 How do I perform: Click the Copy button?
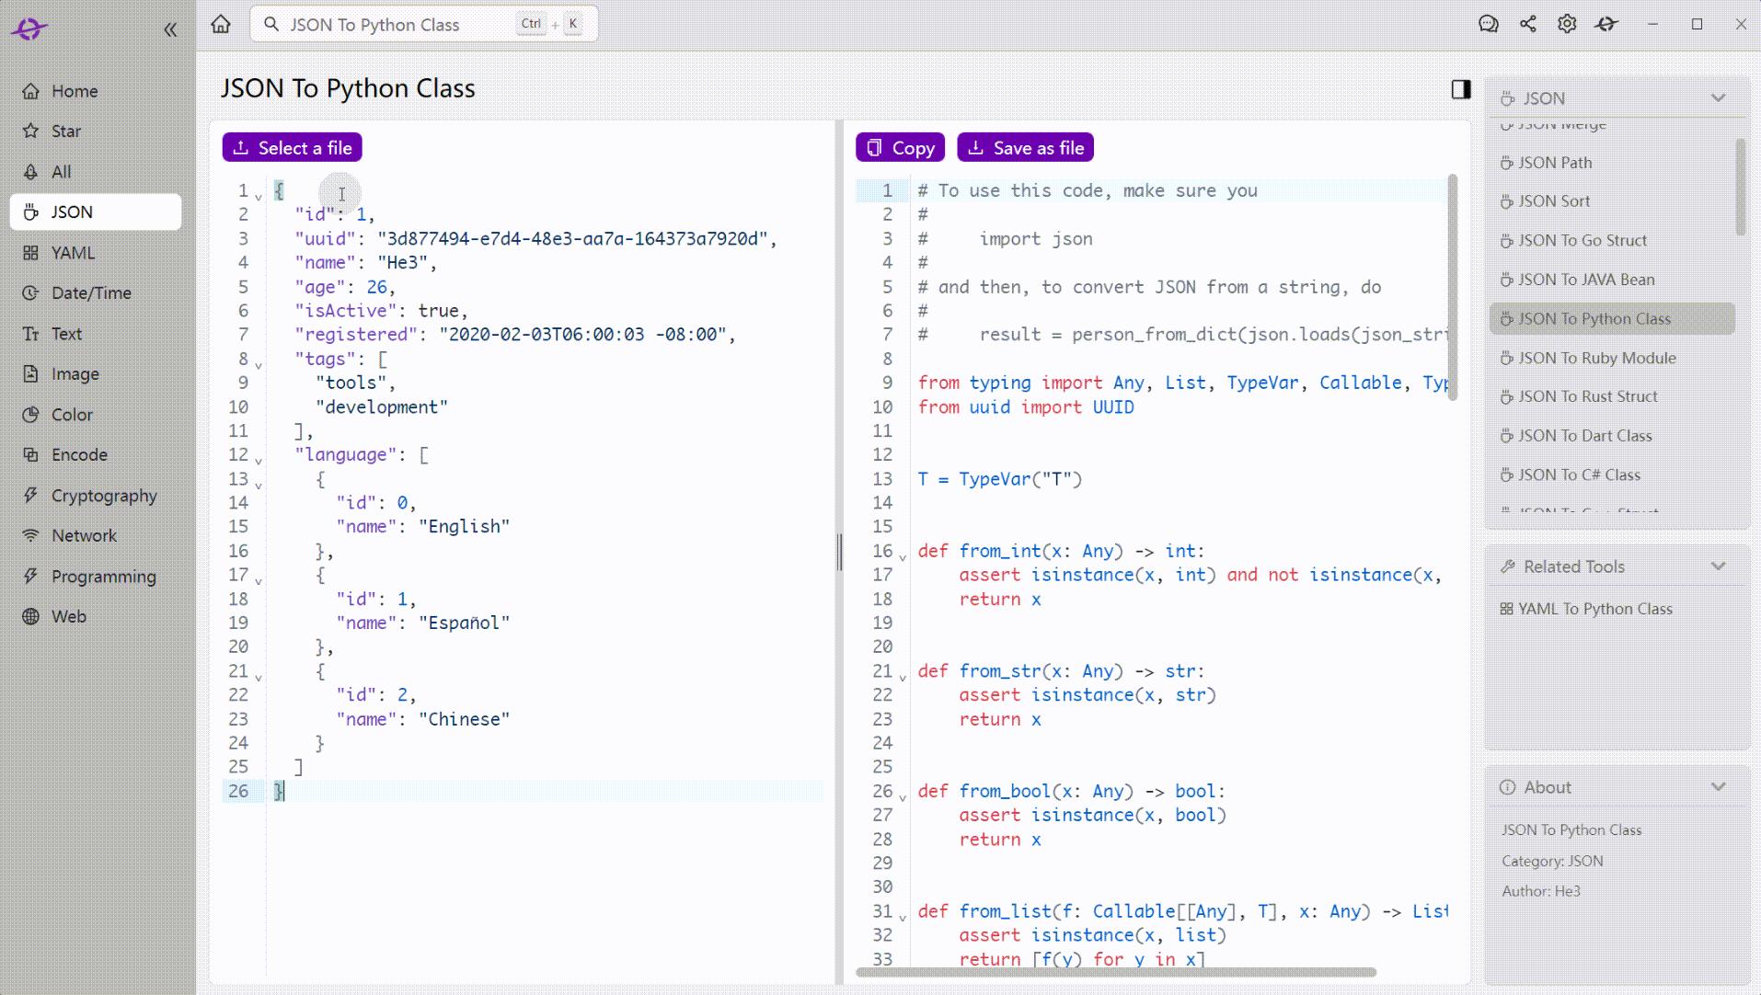point(899,147)
